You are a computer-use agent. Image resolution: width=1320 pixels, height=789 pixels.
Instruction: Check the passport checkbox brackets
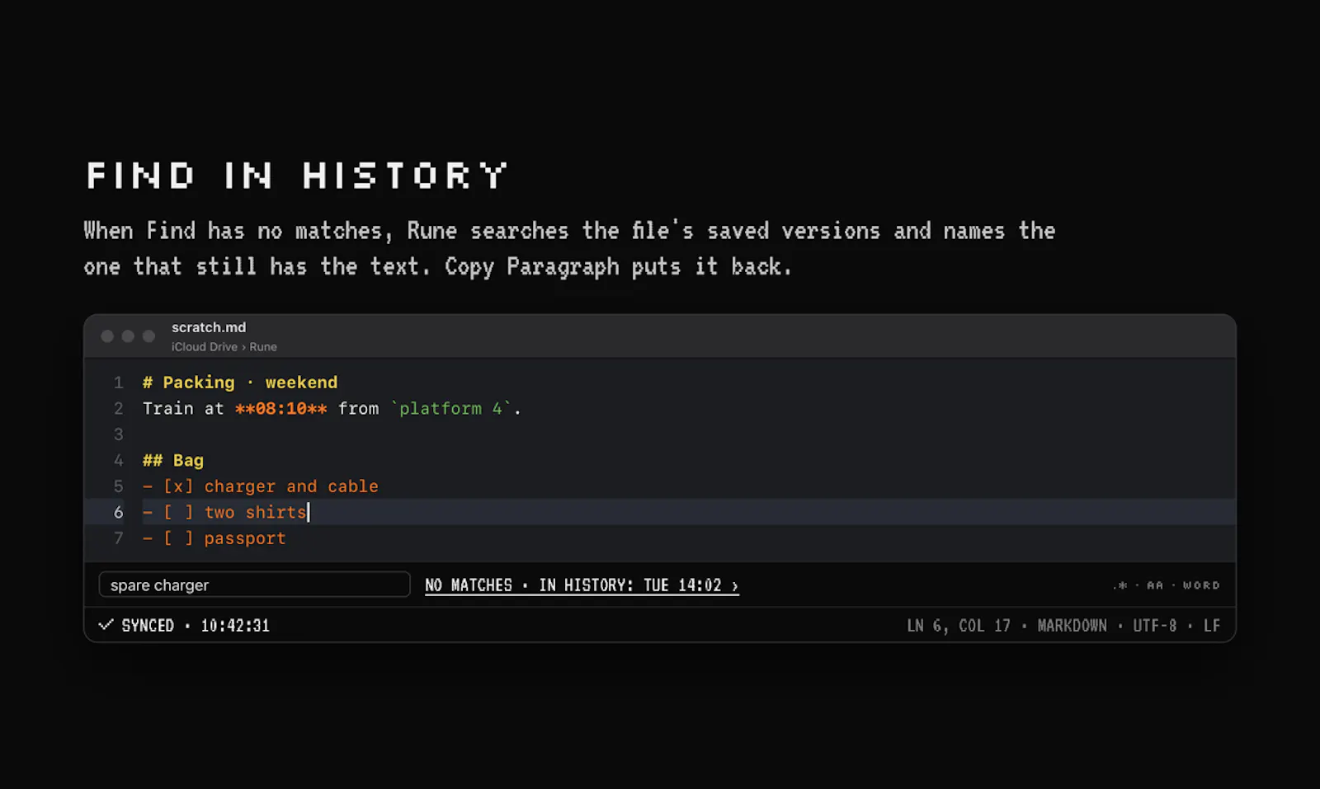coord(178,538)
